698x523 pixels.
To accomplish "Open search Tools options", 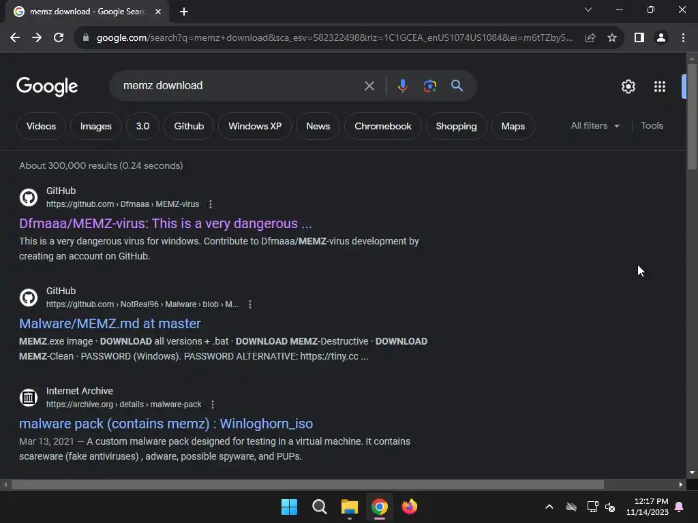I will tap(652, 126).
